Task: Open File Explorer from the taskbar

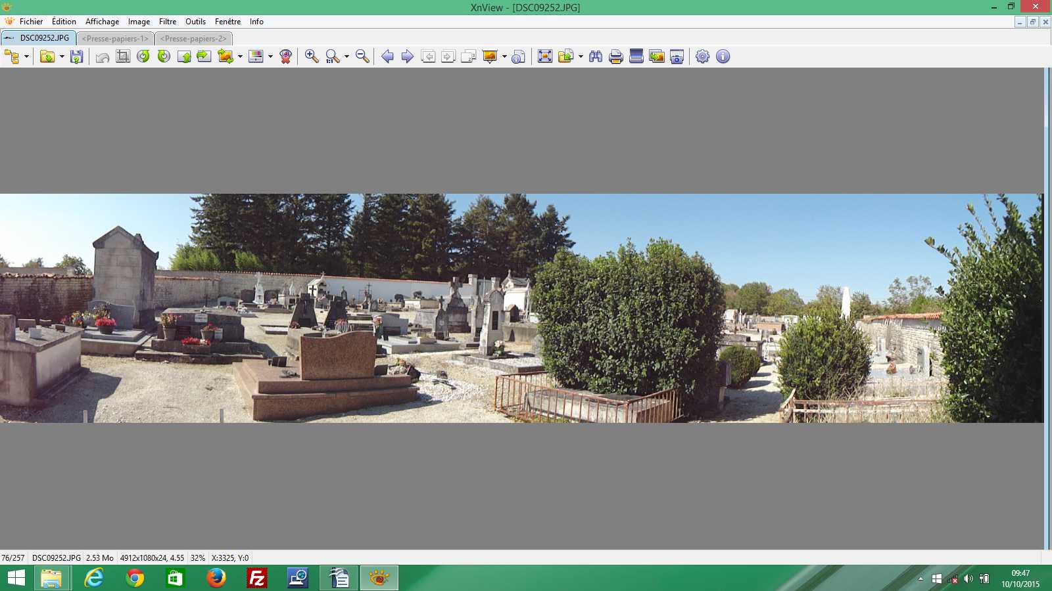Action: (x=51, y=578)
